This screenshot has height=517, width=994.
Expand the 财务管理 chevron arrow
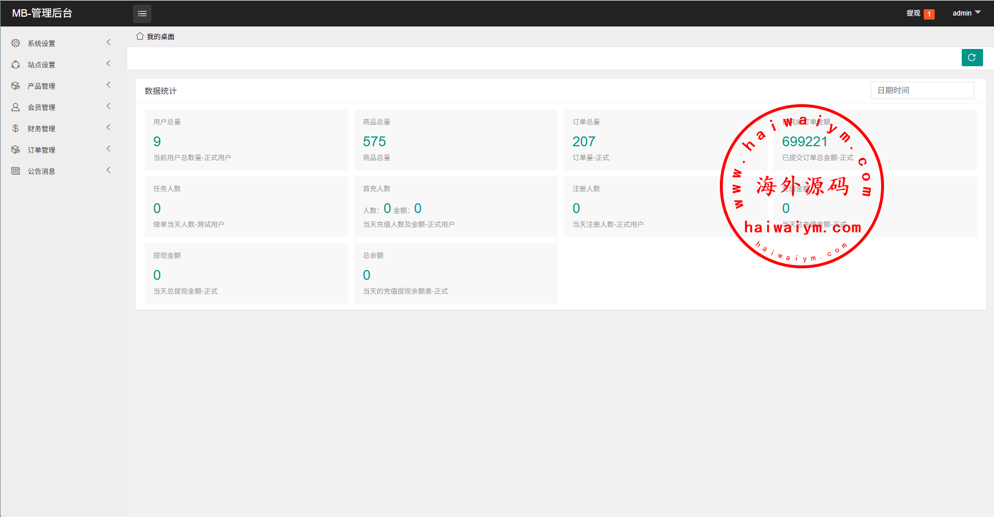pyautogui.click(x=108, y=128)
